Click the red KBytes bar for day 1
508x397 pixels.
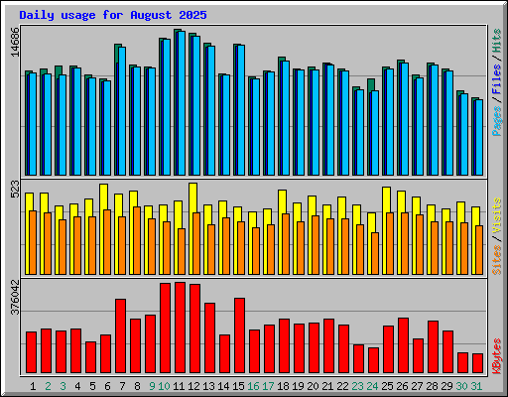(32, 352)
